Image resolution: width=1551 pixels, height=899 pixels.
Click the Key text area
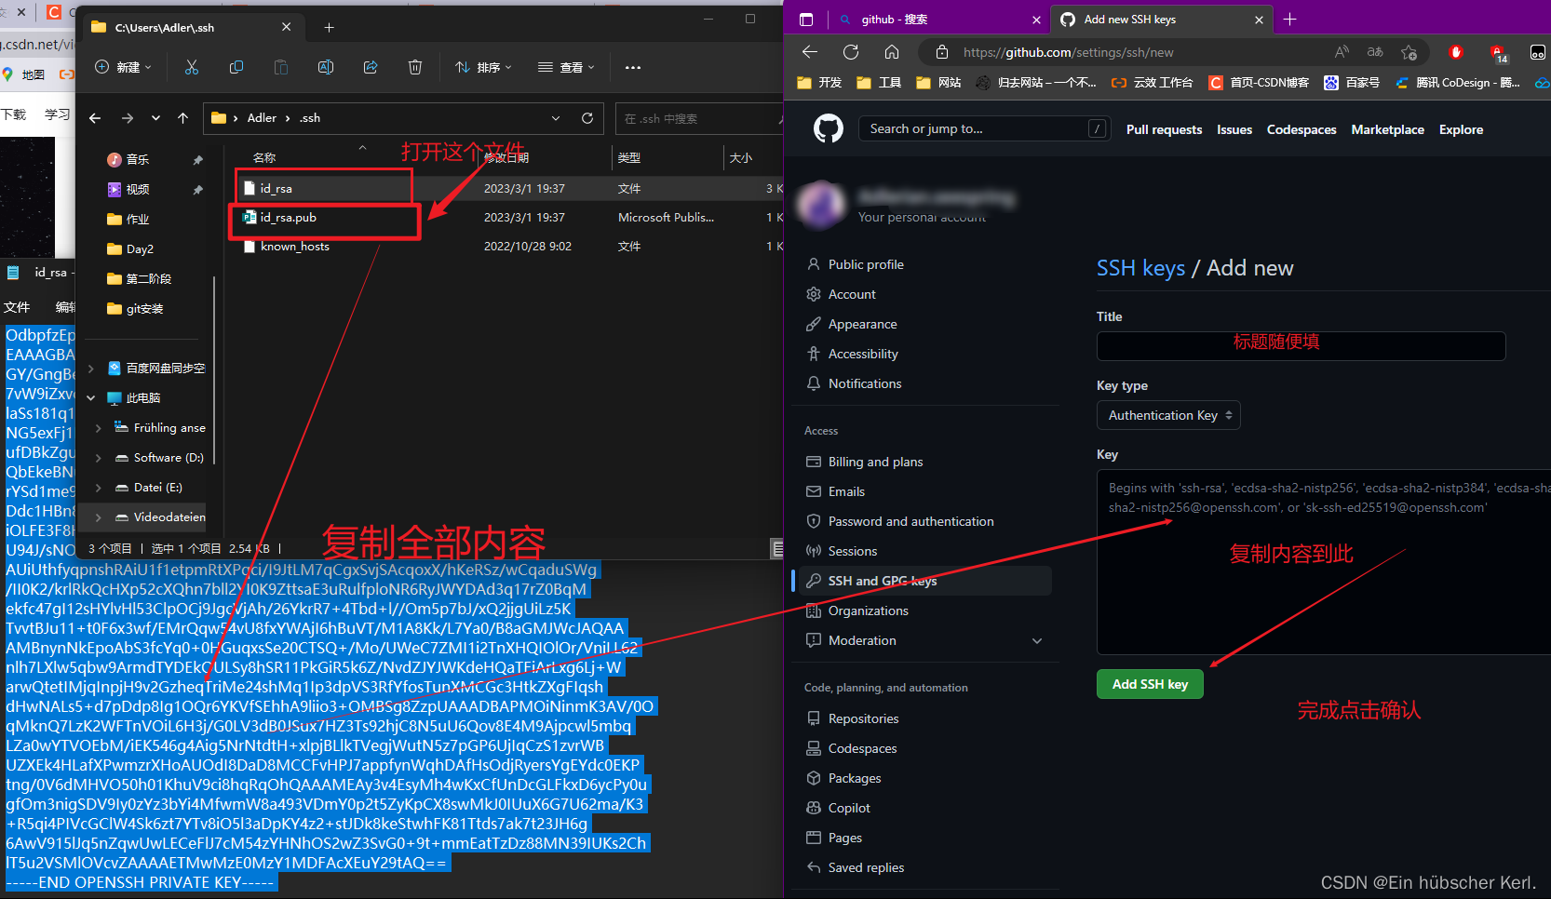[1324, 562]
